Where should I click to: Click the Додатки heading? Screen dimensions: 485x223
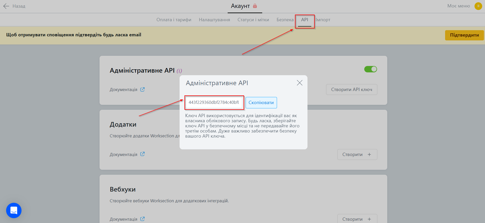(123, 125)
